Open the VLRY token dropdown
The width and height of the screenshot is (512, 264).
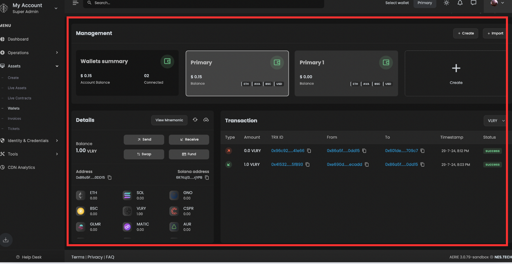495,121
